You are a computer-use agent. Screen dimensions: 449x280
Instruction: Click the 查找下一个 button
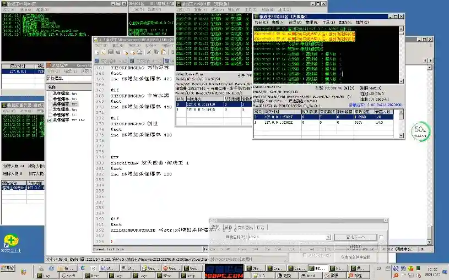click(x=356, y=238)
